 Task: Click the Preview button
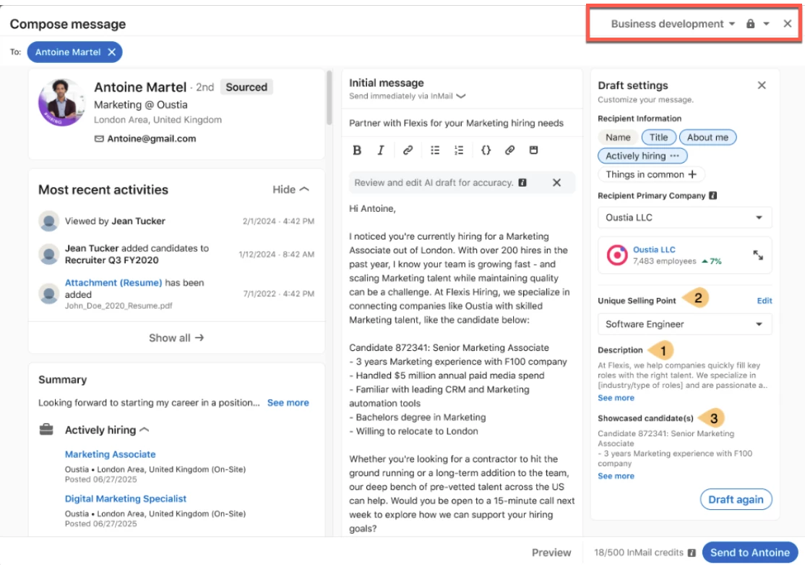pyautogui.click(x=551, y=552)
